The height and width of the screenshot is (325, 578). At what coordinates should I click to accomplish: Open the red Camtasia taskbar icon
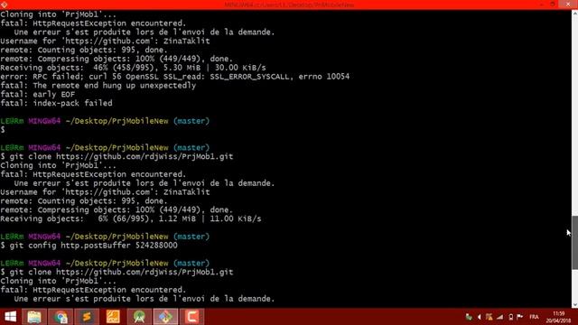[x=192, y=317]
